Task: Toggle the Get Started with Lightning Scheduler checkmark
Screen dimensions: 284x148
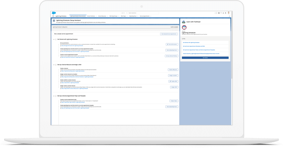Action: 56,39
